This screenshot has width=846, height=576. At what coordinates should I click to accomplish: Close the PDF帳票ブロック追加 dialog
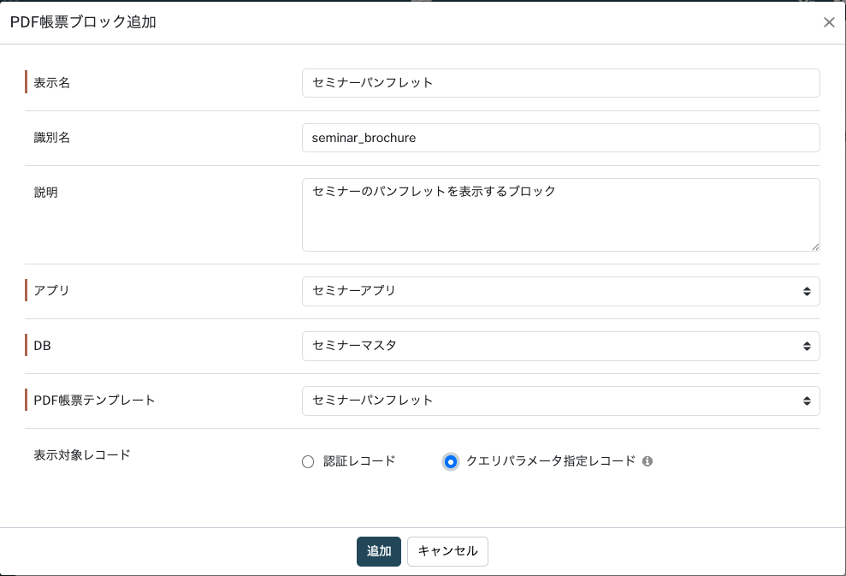click(828, 23)
